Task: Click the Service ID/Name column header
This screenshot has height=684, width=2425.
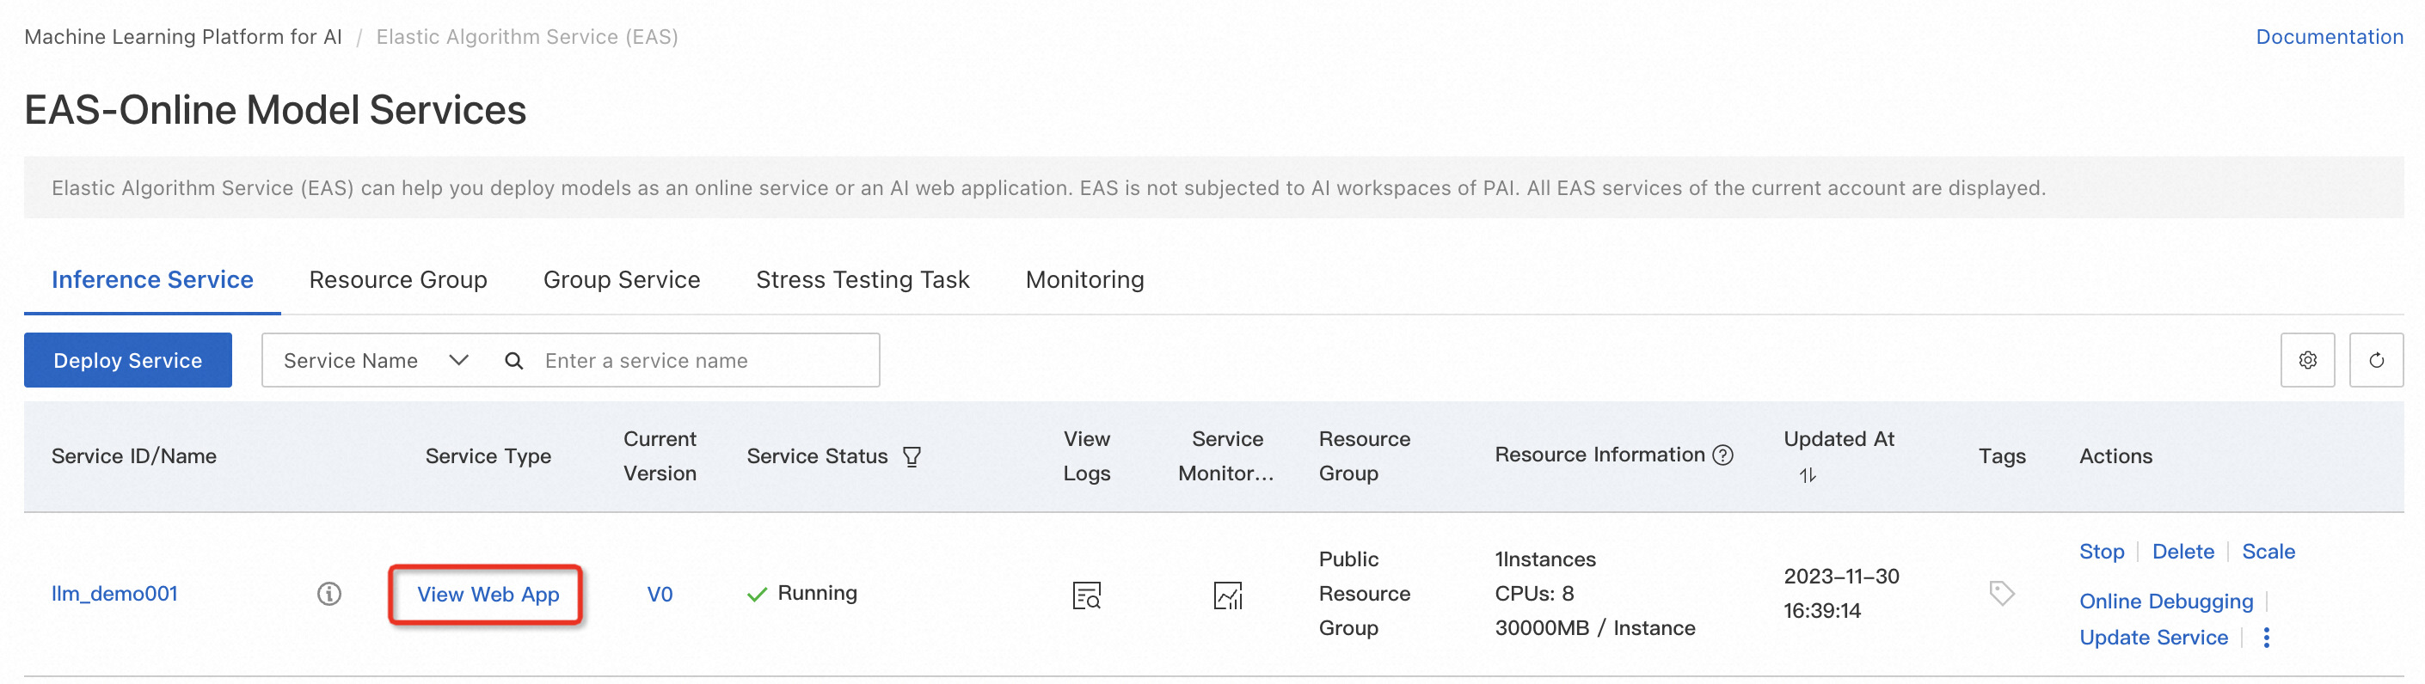Action: coord(133,456)
